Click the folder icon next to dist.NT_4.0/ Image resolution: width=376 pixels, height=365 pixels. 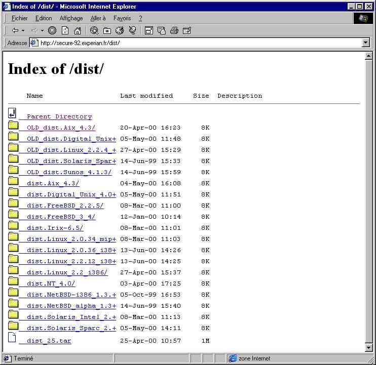tap(13, 281)
